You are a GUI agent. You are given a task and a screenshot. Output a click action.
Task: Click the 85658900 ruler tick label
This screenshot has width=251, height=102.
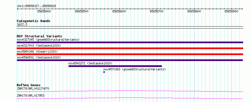click(x=231, y=11)
